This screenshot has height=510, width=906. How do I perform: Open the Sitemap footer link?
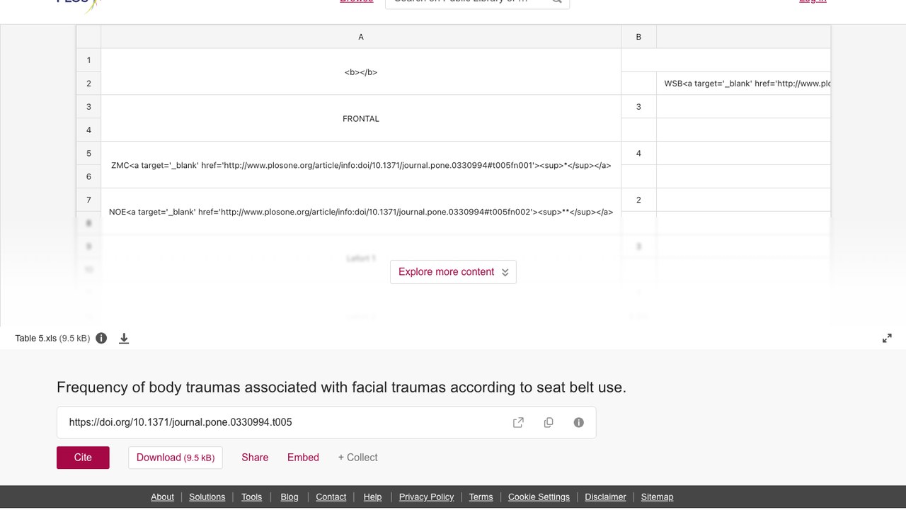(x=657, y=497)
